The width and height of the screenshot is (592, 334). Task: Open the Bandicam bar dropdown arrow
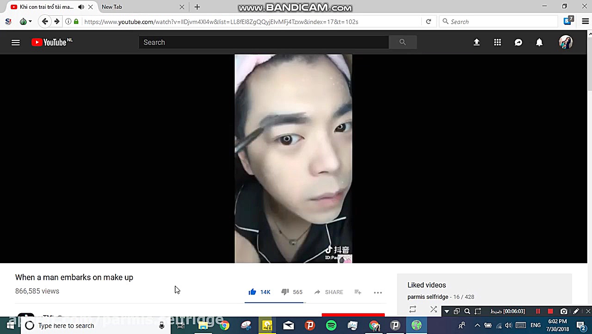[x=447, y=311]
